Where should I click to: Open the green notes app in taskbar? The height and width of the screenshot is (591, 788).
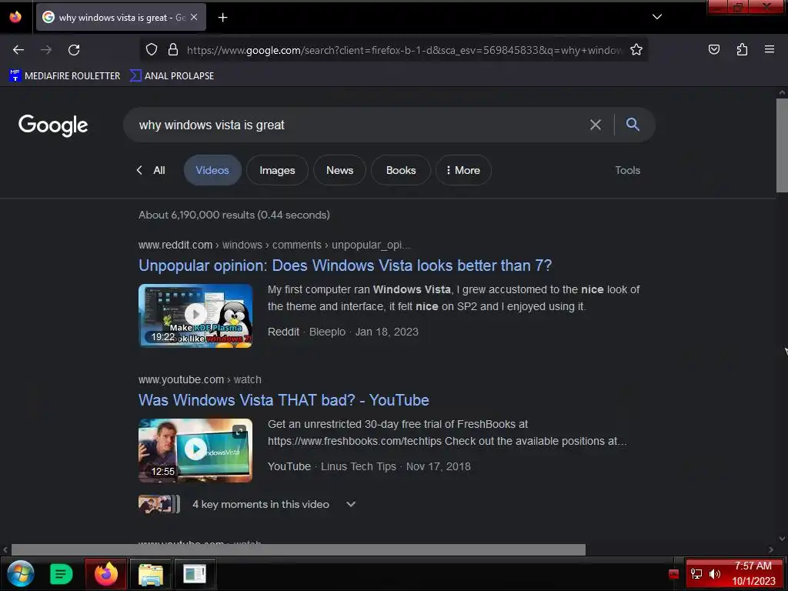point(62,573)
